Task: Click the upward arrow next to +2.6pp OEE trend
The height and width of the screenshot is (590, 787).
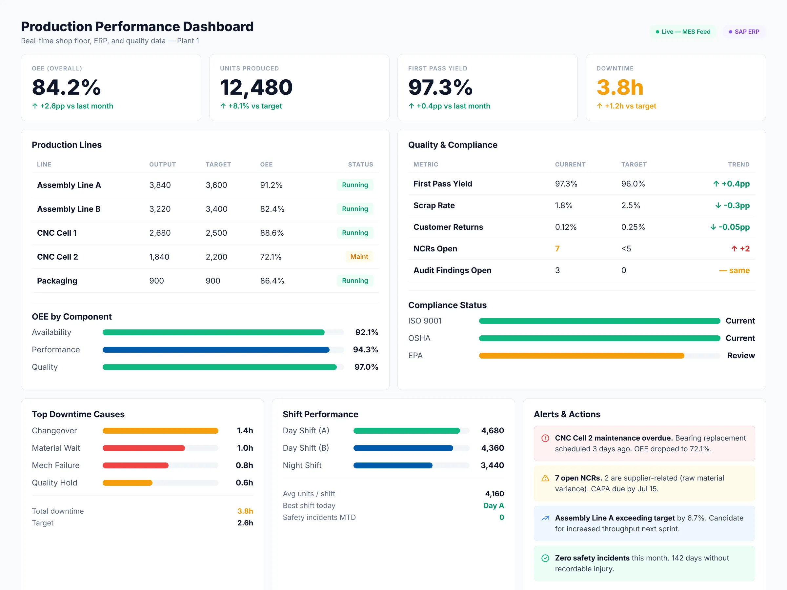Action: pyautogui.click(x=34, y=106)
